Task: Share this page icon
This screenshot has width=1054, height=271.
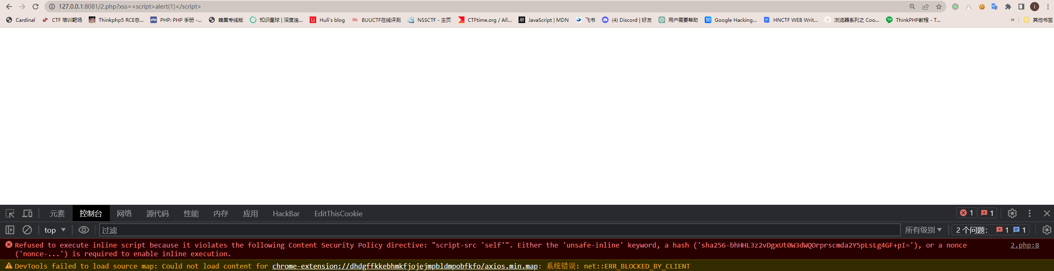Action: point(926,7)
